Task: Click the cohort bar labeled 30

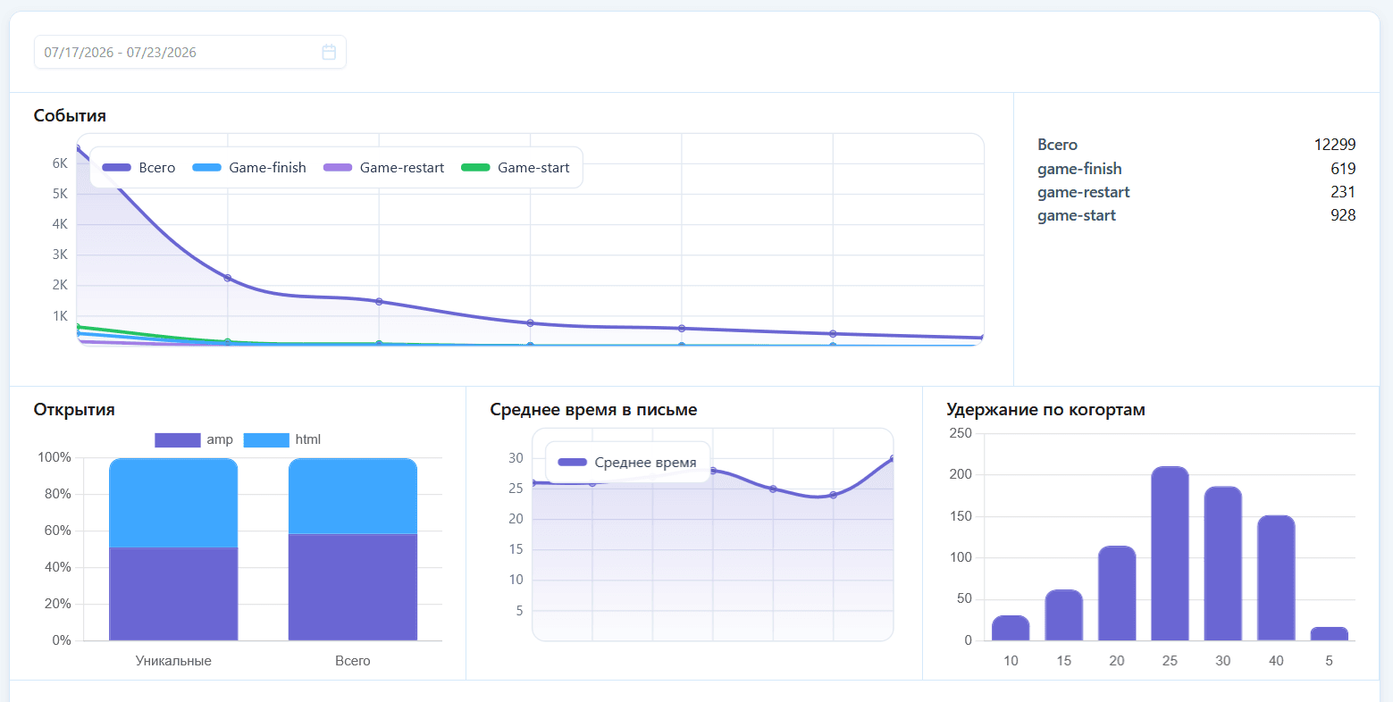Action: click(1223, 564)
